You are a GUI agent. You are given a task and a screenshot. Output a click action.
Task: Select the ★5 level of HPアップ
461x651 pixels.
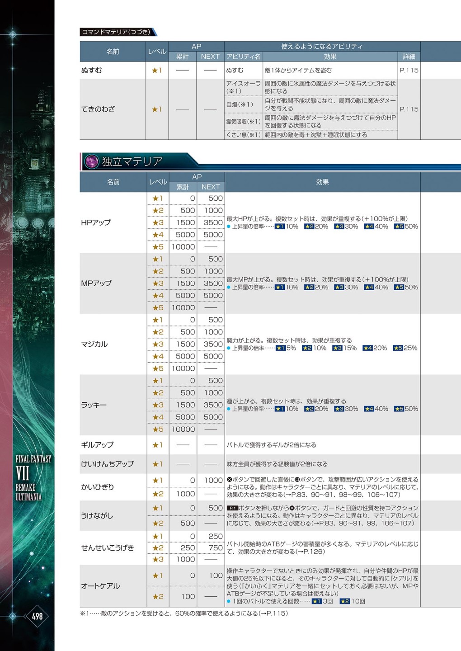point(158,247)
